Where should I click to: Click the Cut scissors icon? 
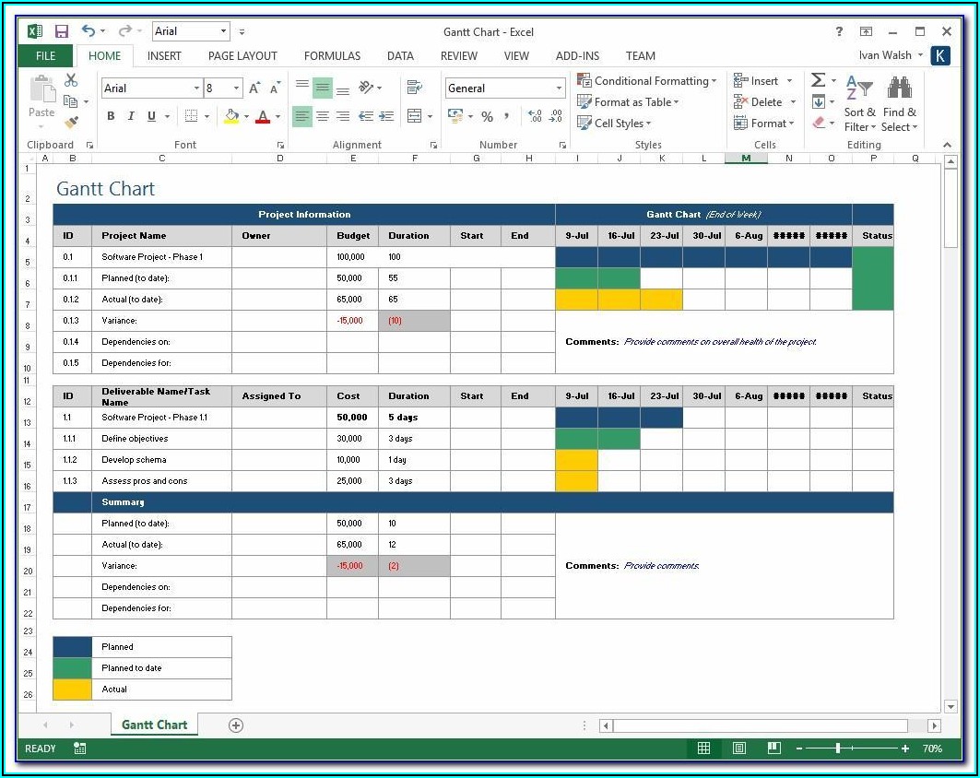tap(71, 81)
